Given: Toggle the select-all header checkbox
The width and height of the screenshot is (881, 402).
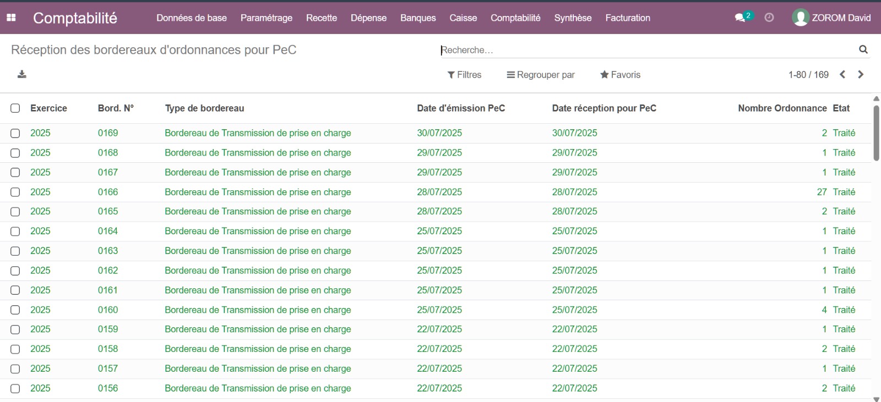Looking at the screenshot, I should (15, 108).
